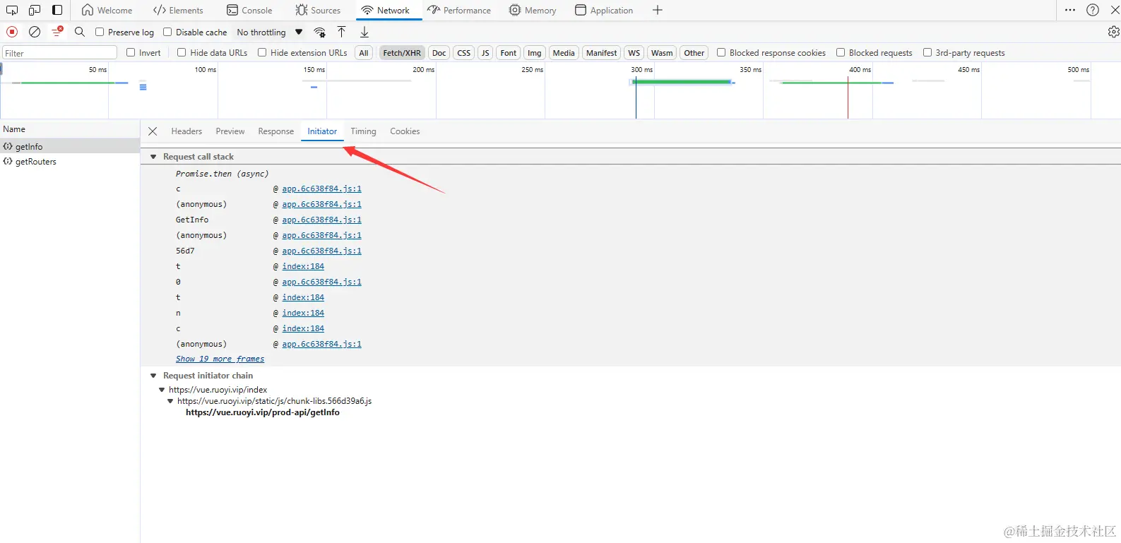Check Blocked requests
The height and width of the screenshot is (543, 1121).
click(841, 52)
